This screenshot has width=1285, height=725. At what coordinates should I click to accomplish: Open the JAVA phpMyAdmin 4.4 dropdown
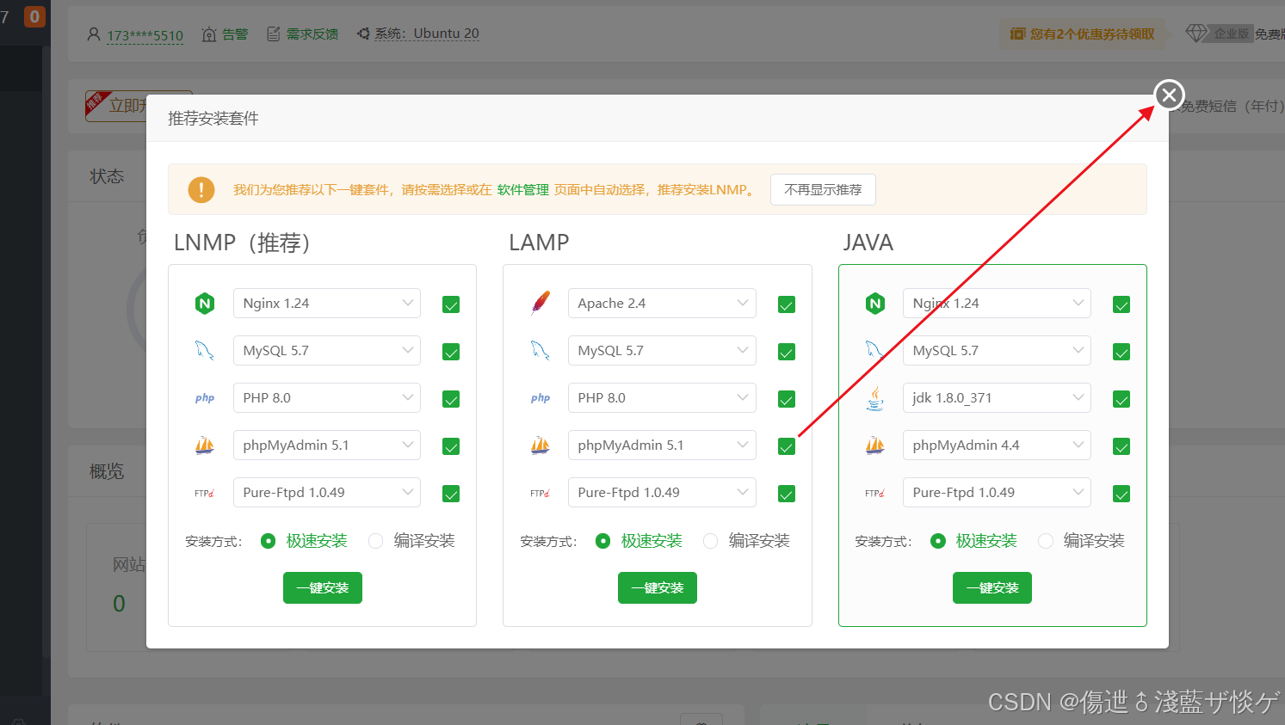(997, 445)
